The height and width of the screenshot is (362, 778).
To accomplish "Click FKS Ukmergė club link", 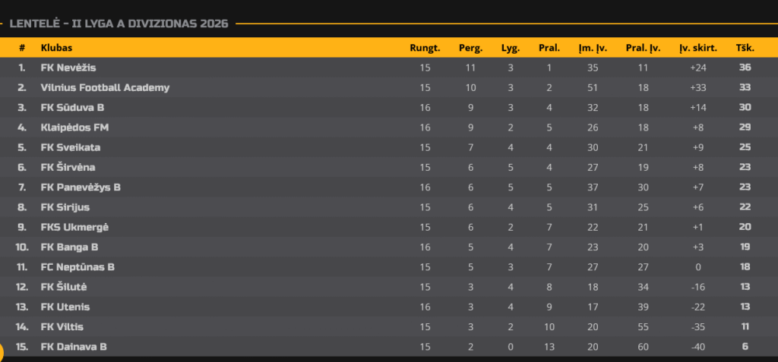I will point(74,227).
